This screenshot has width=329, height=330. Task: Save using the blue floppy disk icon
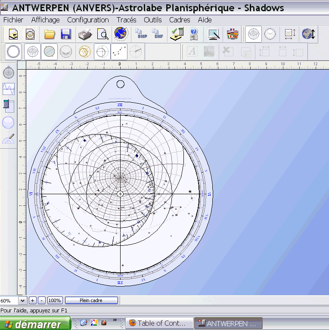[66, 34]
